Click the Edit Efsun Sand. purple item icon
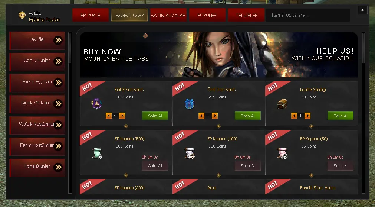The height and width of the screenshot is (207, 375). click(96, 104)
